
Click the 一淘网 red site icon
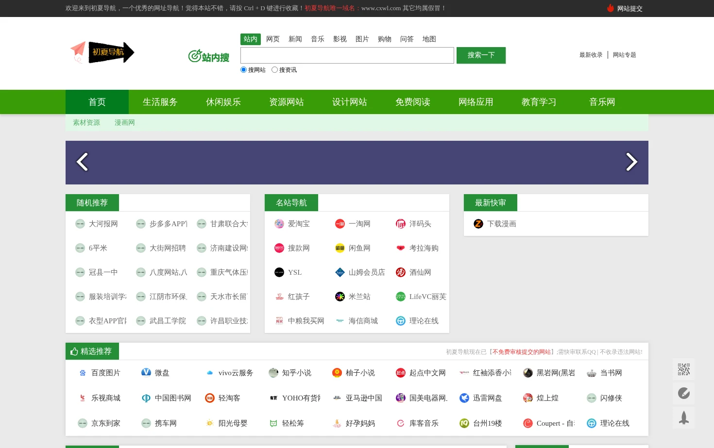[x=340, y=224]
